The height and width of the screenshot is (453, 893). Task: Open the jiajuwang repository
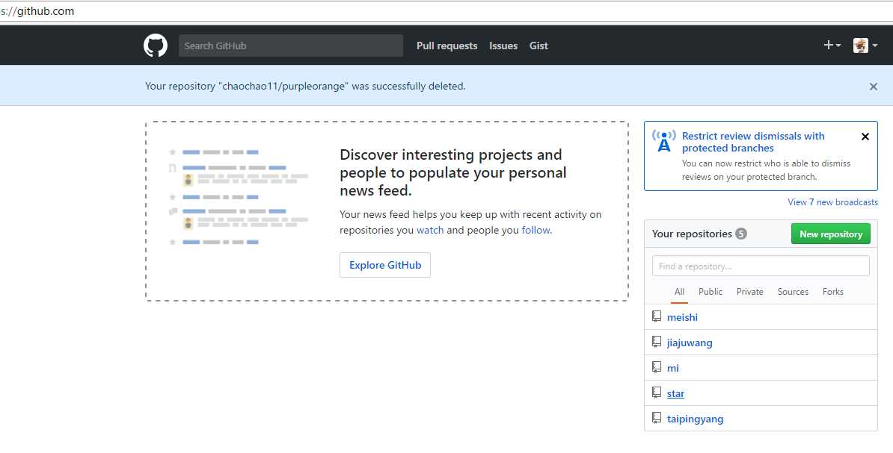click(690, 343)
